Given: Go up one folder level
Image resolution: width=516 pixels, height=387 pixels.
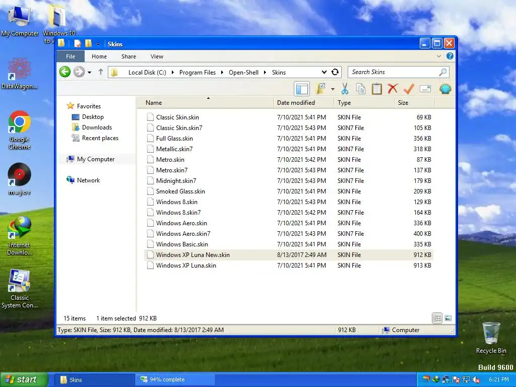Looking at the screenshot, I should (x=101, y=72).
